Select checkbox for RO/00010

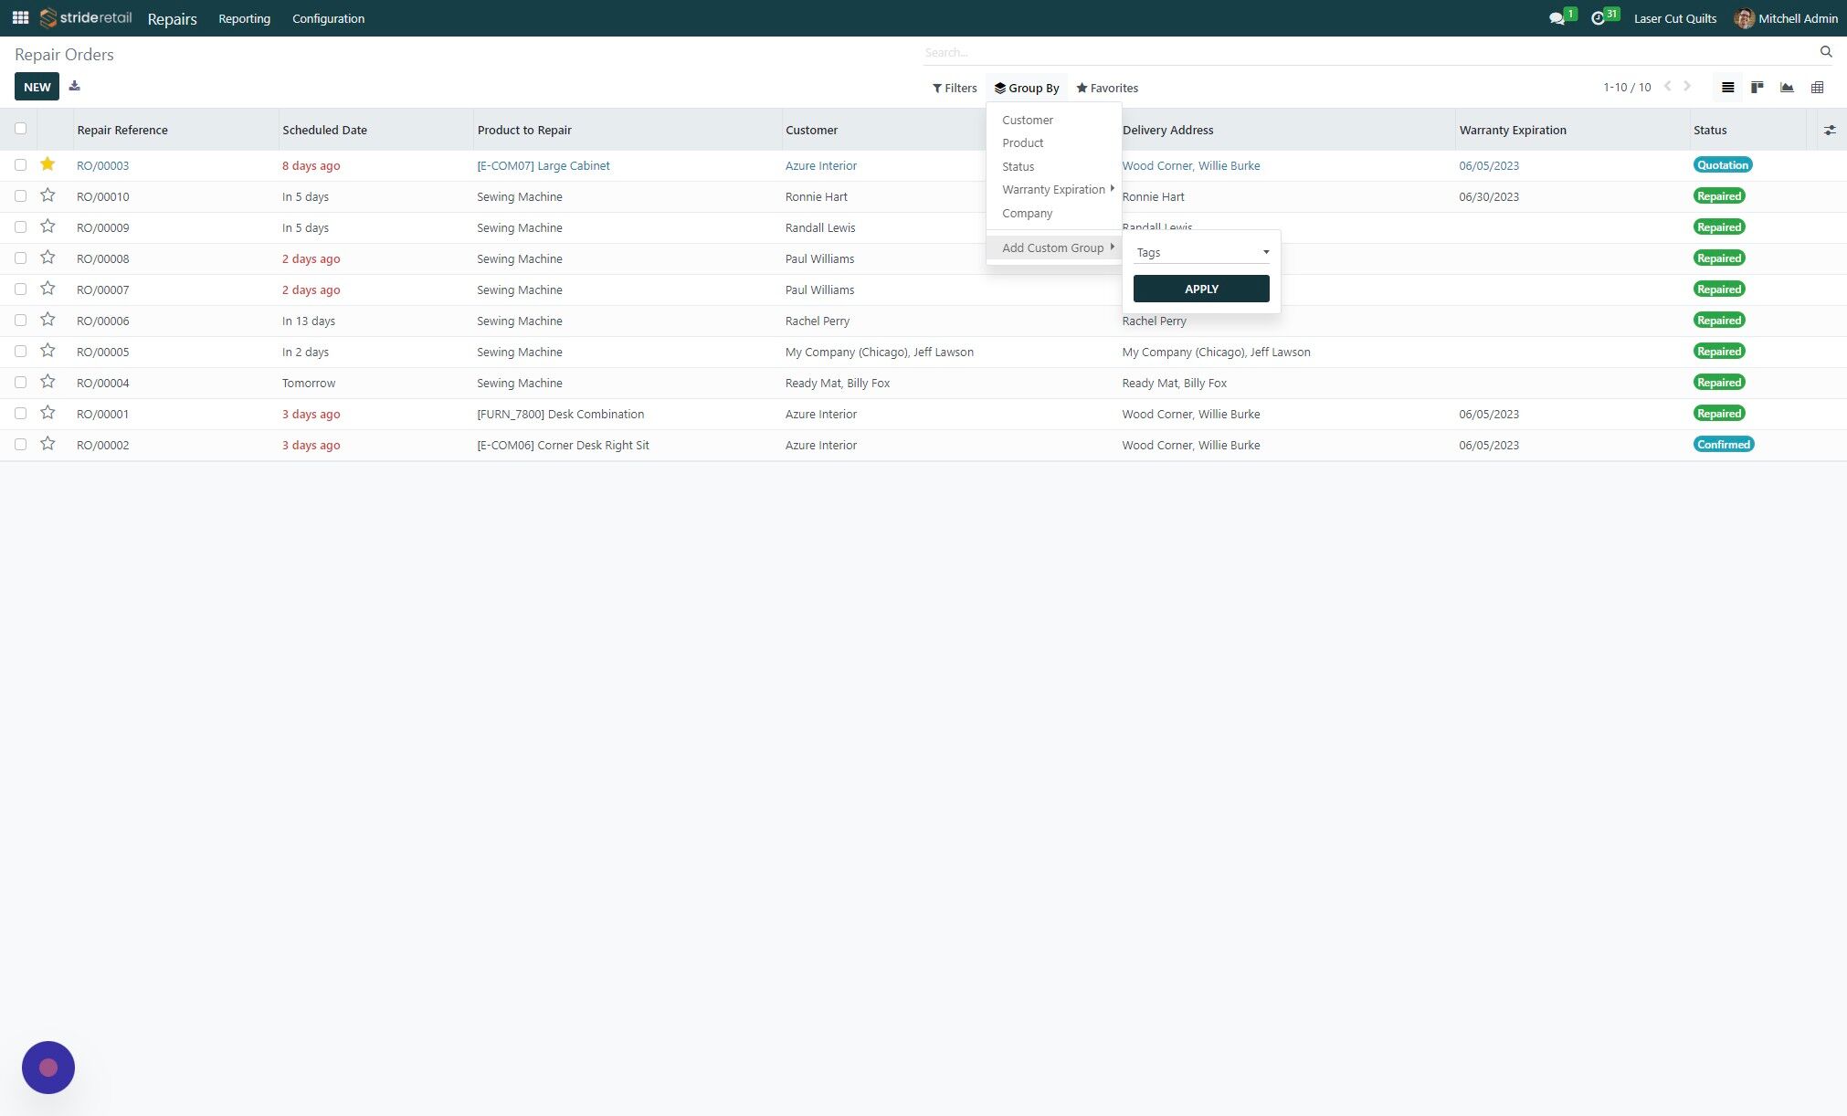[x=20, y=196]
